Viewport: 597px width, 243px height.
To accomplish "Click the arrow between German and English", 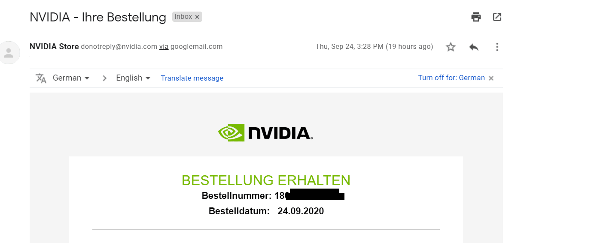I will click(x=104, y=78).
